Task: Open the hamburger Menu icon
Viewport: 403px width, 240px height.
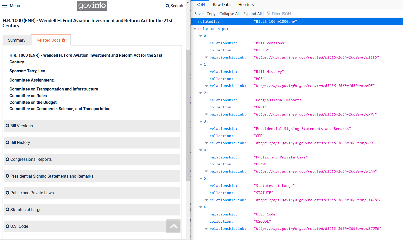Action: 5,6
